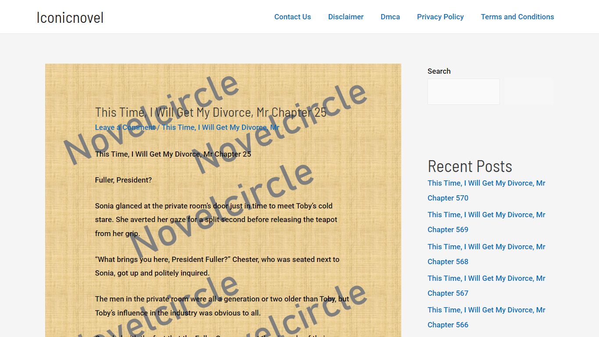599x337 pixels.
Task: Open the Iconicnovel site home logo
Action: point(70,17)
